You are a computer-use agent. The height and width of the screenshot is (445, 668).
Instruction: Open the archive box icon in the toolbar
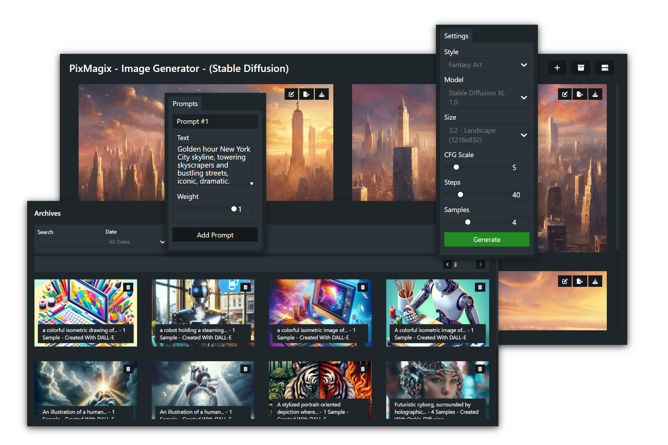[x=581, y=67]
